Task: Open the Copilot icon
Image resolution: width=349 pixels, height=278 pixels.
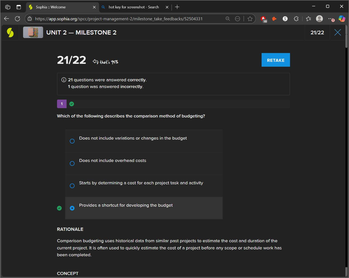Action: click(342, 19)
